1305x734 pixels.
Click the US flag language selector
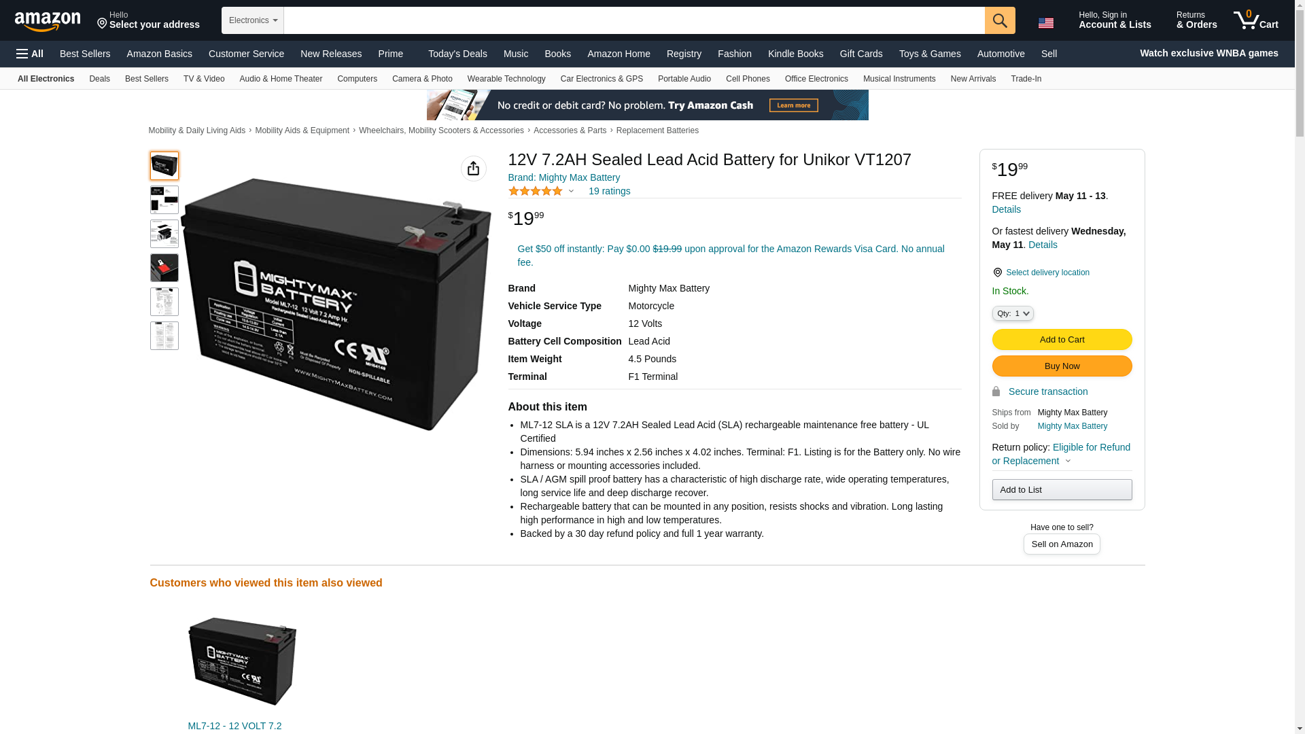pos(1045,22)
